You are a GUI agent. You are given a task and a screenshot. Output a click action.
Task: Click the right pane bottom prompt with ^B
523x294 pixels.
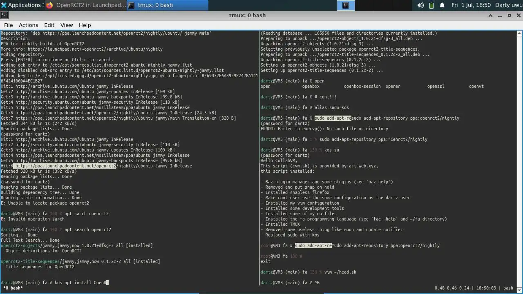[290, 283]
